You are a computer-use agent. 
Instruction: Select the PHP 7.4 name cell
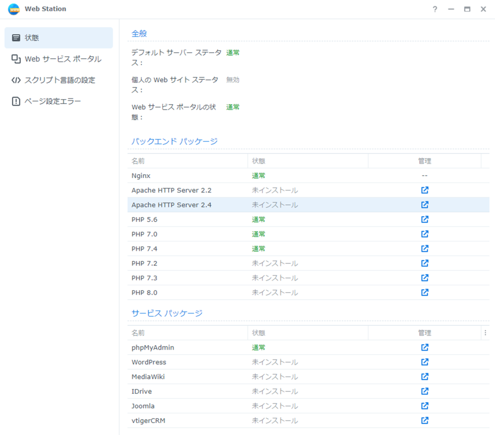(x=144, y=249)
